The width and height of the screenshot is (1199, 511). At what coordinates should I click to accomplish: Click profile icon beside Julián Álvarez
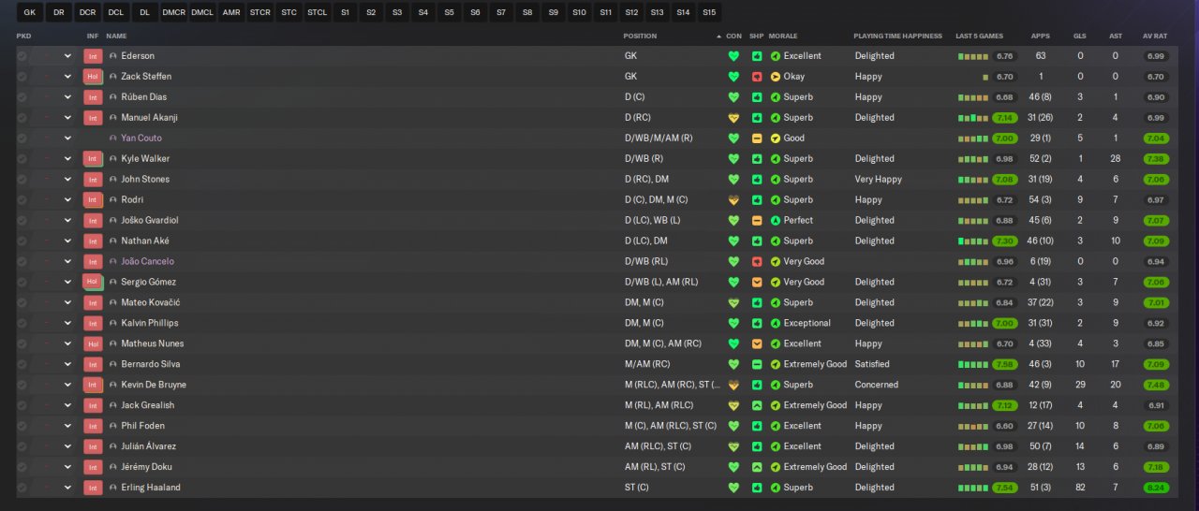pos(113,447)
